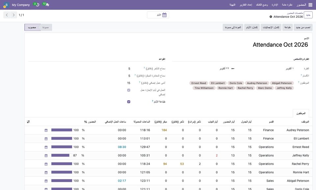This screenshot has height=190, width=316.
Task: Click the start date ١ أكتوبر field
Action: click(290, 69)
